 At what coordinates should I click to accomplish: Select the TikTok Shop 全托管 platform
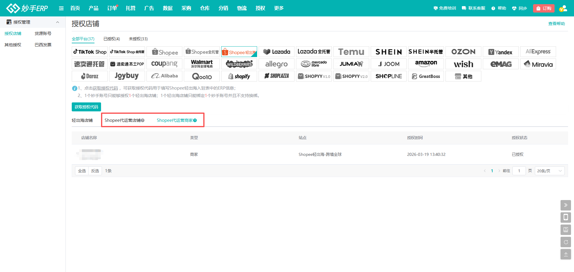click(x=127, y=52)
